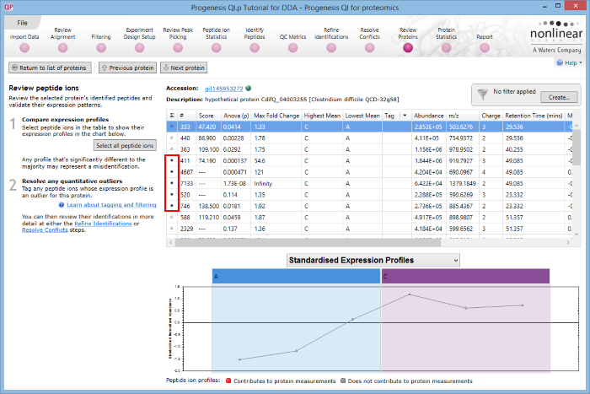Follow the Resolve Conflicts link in instructions

tap(45, 229)
